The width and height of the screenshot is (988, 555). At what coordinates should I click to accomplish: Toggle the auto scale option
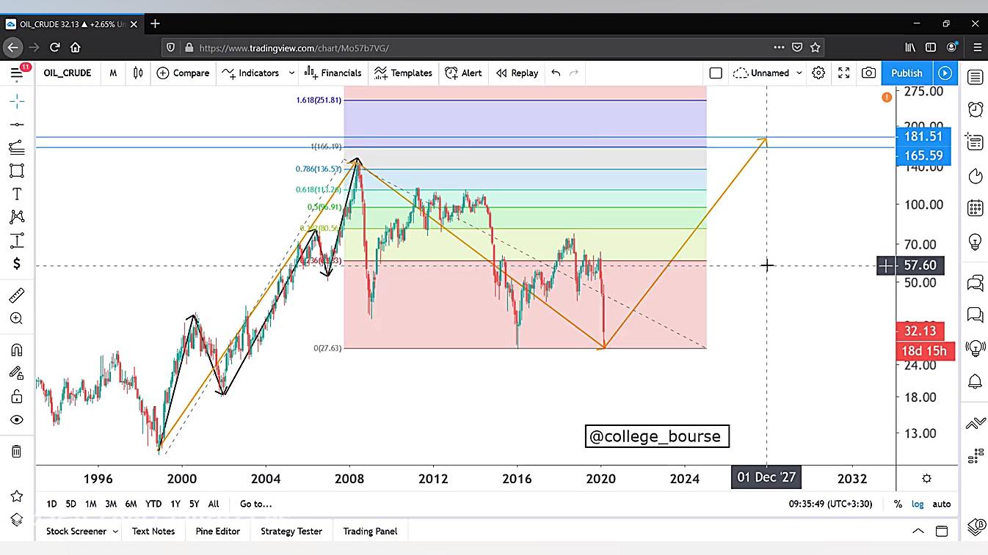pos(942,504)
